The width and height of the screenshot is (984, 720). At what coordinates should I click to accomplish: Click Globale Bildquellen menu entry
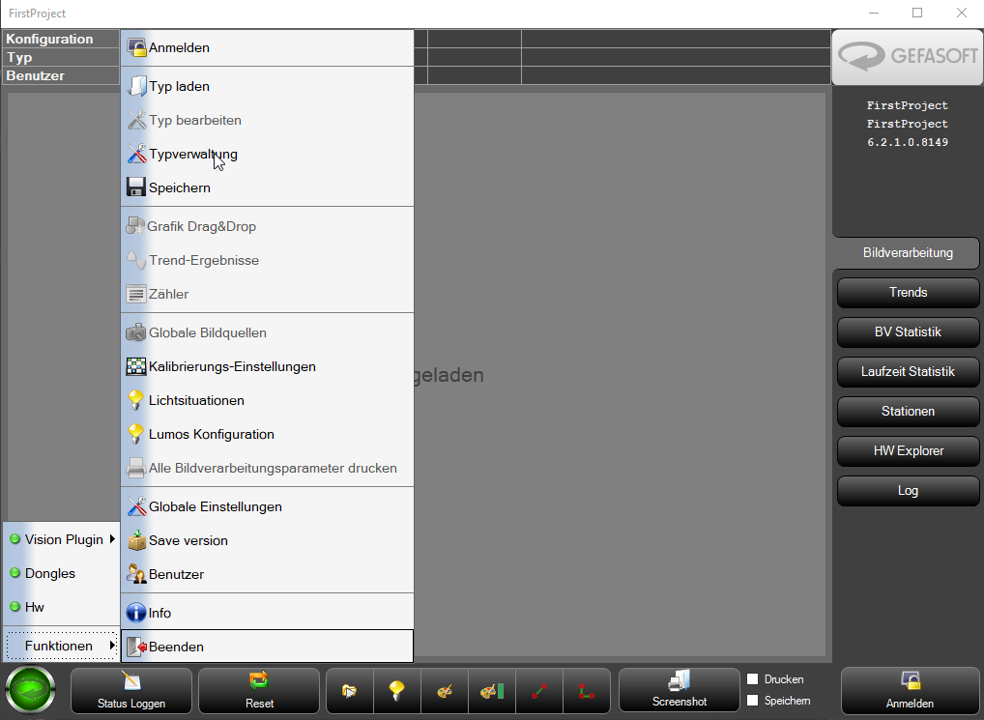268,332
